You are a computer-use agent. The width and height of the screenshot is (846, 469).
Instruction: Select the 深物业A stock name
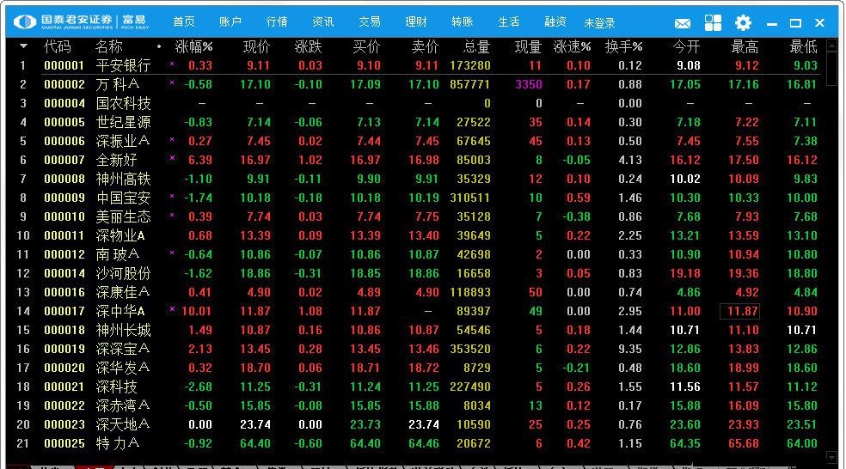click(121, 235)
